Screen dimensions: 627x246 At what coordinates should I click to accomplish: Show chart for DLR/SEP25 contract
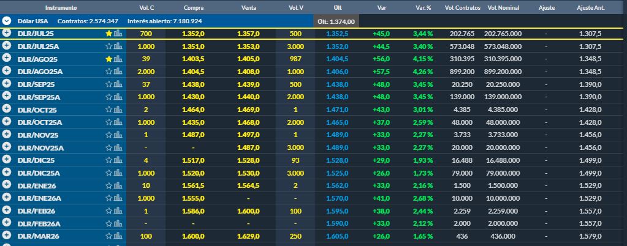(x=118, y=84)
